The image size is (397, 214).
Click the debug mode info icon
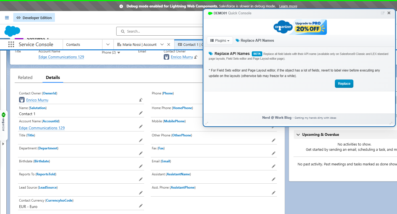tap(121, 6)
